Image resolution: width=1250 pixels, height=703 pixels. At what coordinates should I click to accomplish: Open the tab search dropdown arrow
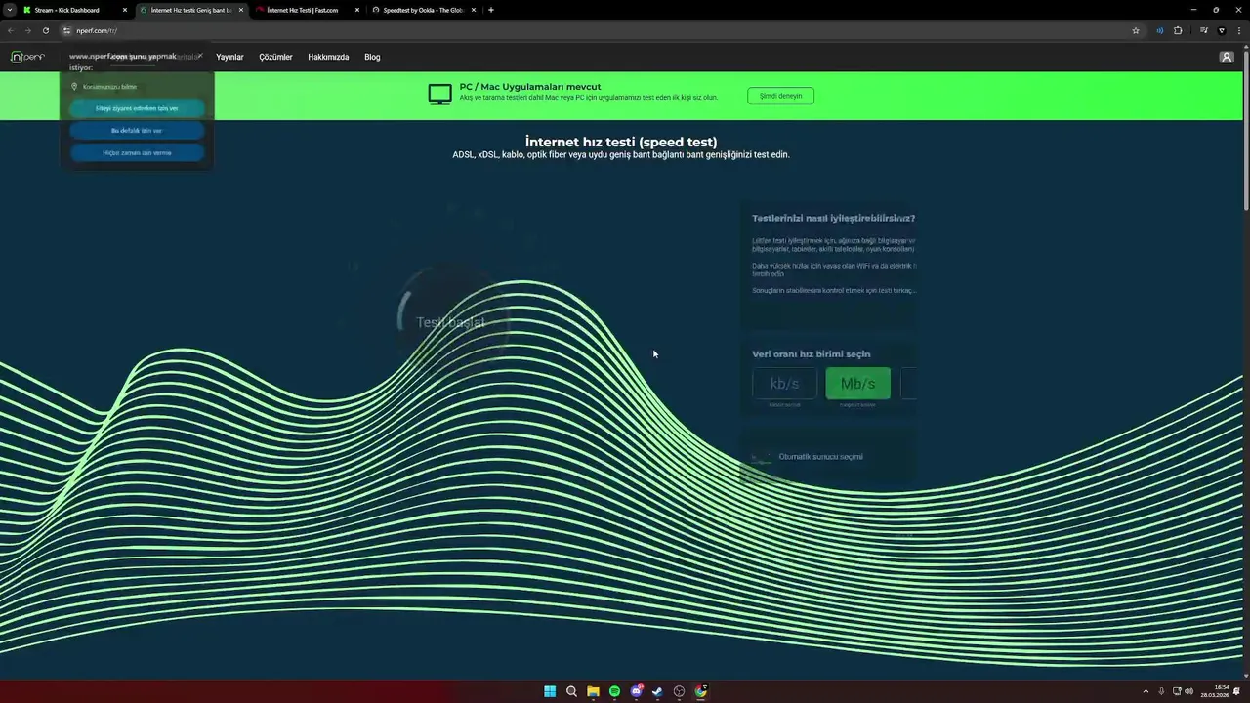pyautogui.click(x=10, y=10)
